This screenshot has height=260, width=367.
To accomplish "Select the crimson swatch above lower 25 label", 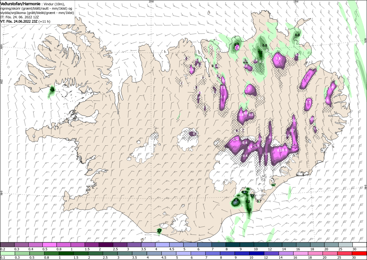I will (x=345, y=254).
